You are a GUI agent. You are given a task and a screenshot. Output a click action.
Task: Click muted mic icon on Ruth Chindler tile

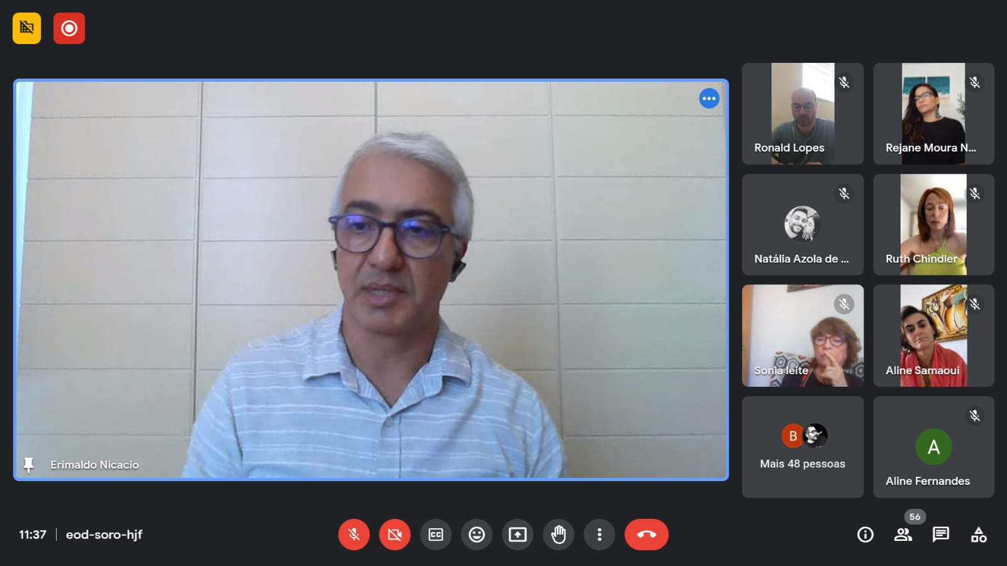tap(975, 194)
